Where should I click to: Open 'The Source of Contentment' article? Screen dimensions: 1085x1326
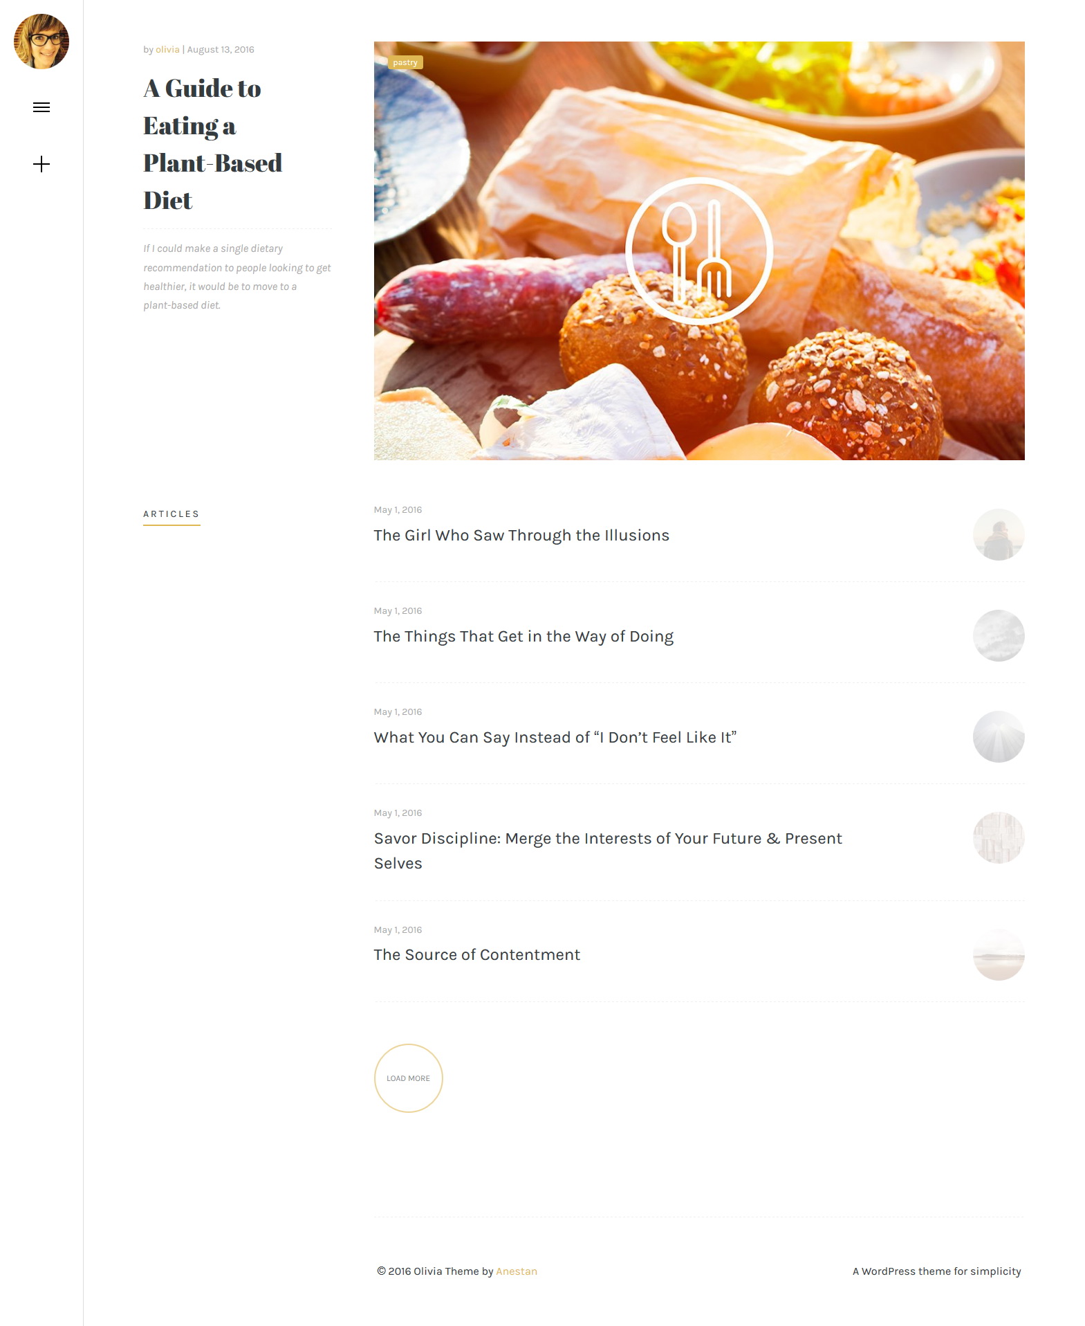[477, 954]
